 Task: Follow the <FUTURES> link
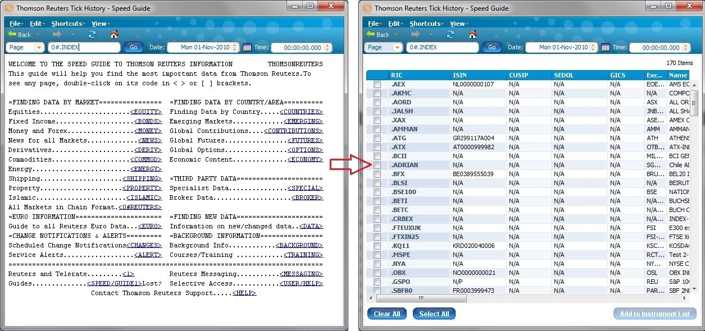click(306, 140)
